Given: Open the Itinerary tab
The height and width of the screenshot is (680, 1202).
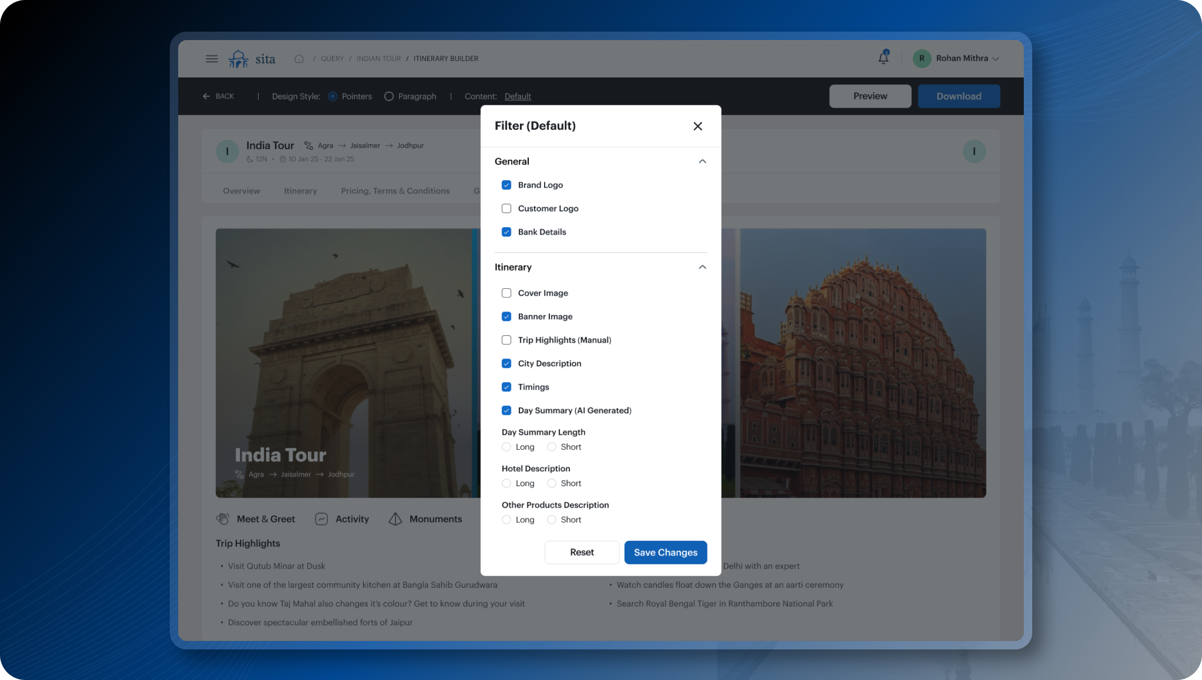Looking at the screenshot, I should (x=300, y=191).
